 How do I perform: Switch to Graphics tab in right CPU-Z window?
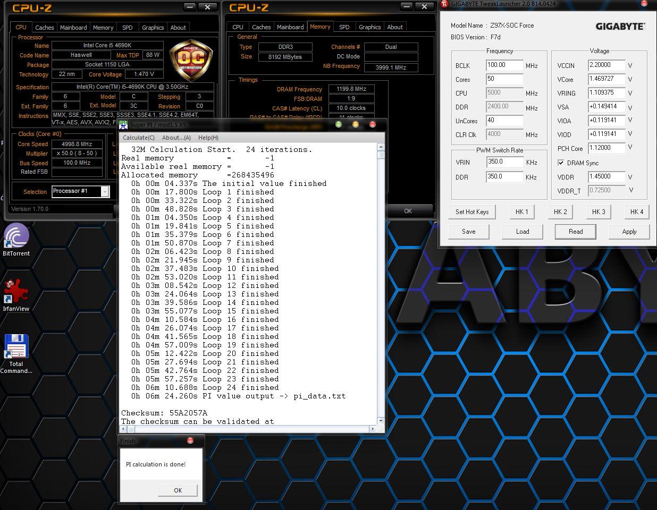[370, 27]
